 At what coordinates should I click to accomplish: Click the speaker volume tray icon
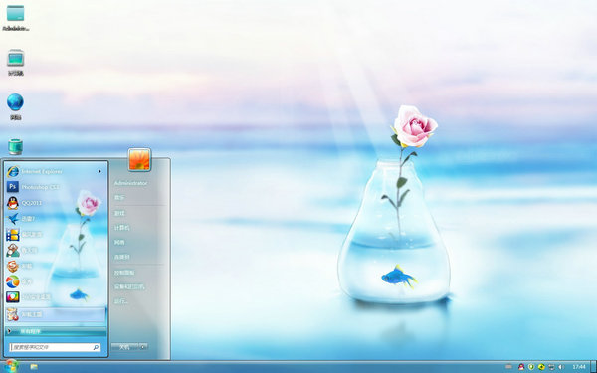point(561,367)
